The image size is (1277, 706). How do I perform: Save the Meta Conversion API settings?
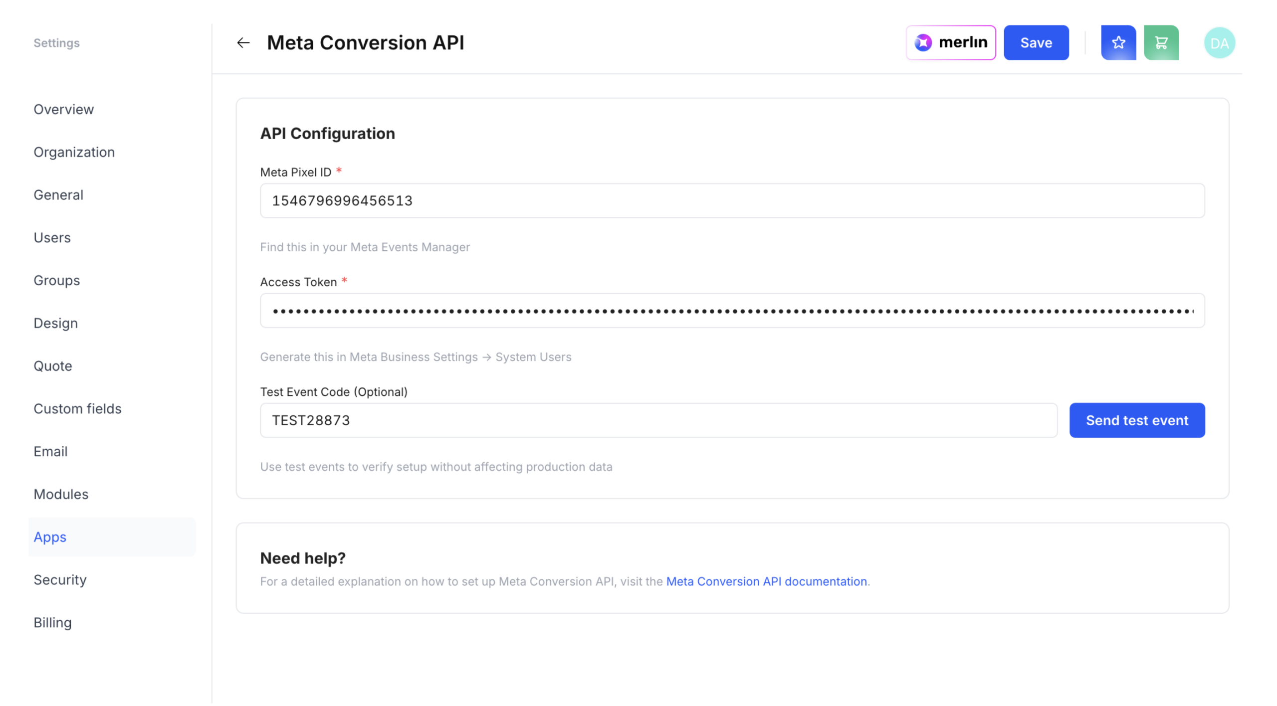pos(1036,43)
